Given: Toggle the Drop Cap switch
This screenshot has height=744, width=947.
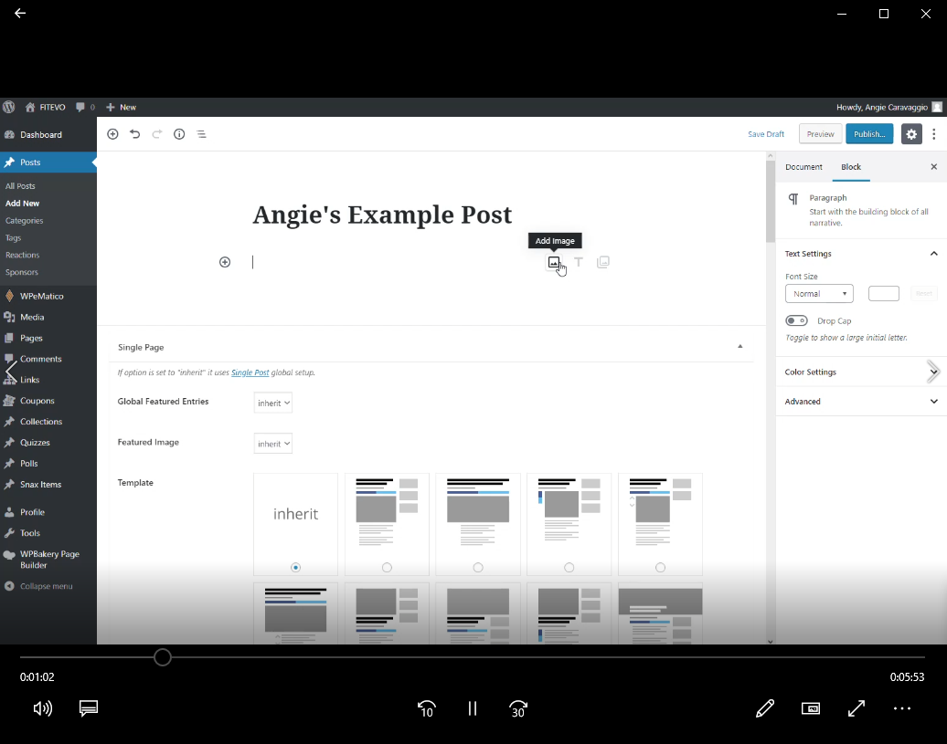Looking at the screenshot, I should [x=796, y=320].
